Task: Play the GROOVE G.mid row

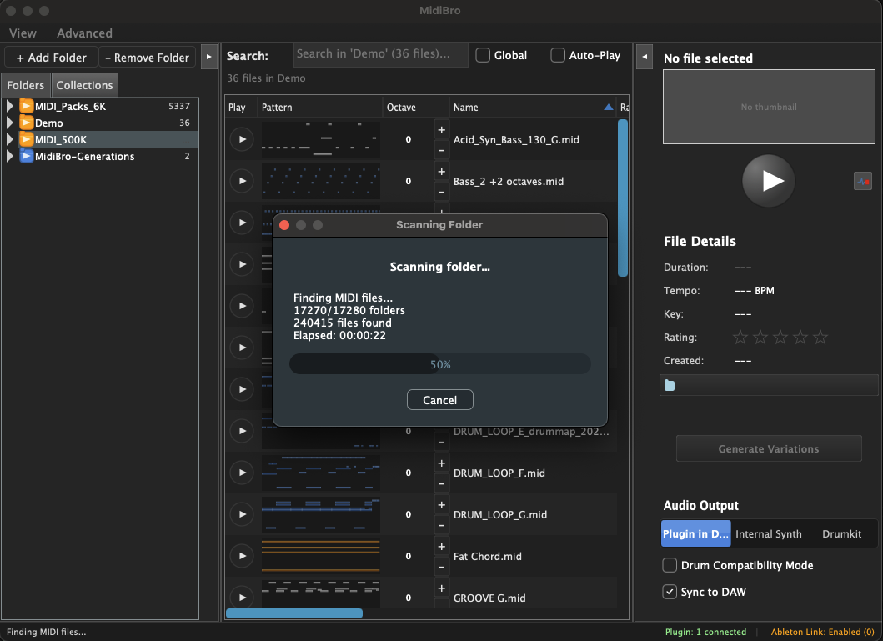Action: pos(242,598)
